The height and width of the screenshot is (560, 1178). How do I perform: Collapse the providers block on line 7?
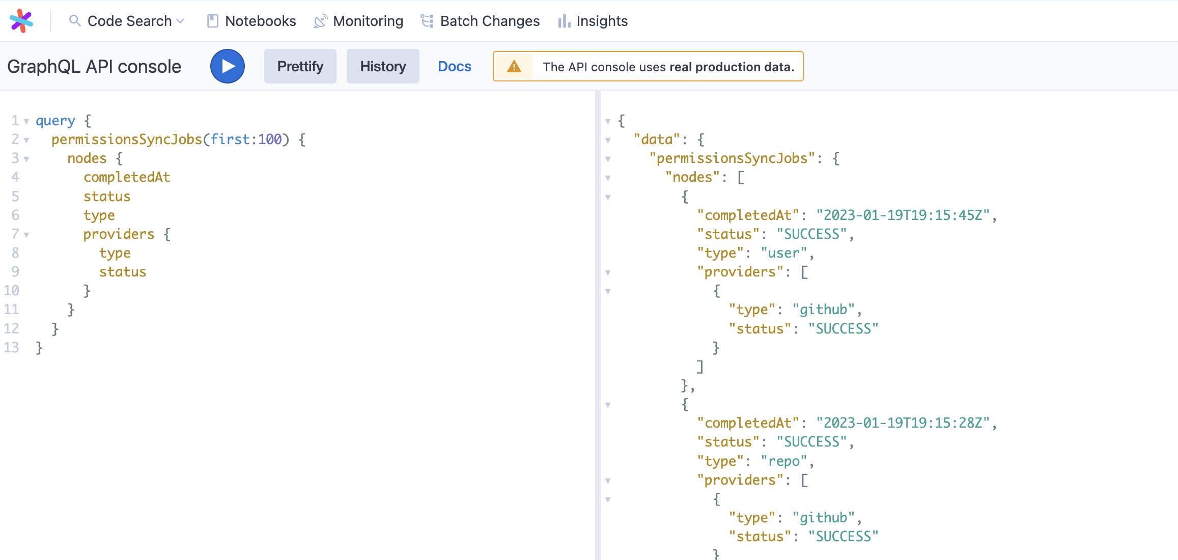click(26, 235)
